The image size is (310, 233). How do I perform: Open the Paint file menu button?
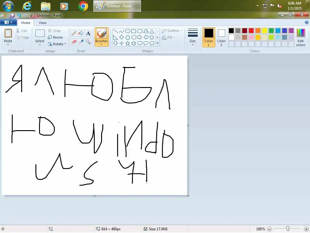point(8,22)
